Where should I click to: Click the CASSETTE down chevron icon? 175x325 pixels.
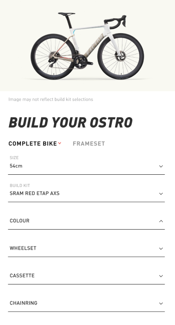point(161,276)
